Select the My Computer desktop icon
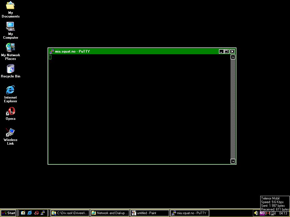Screen dimensions: 290x217 [10, 31]
